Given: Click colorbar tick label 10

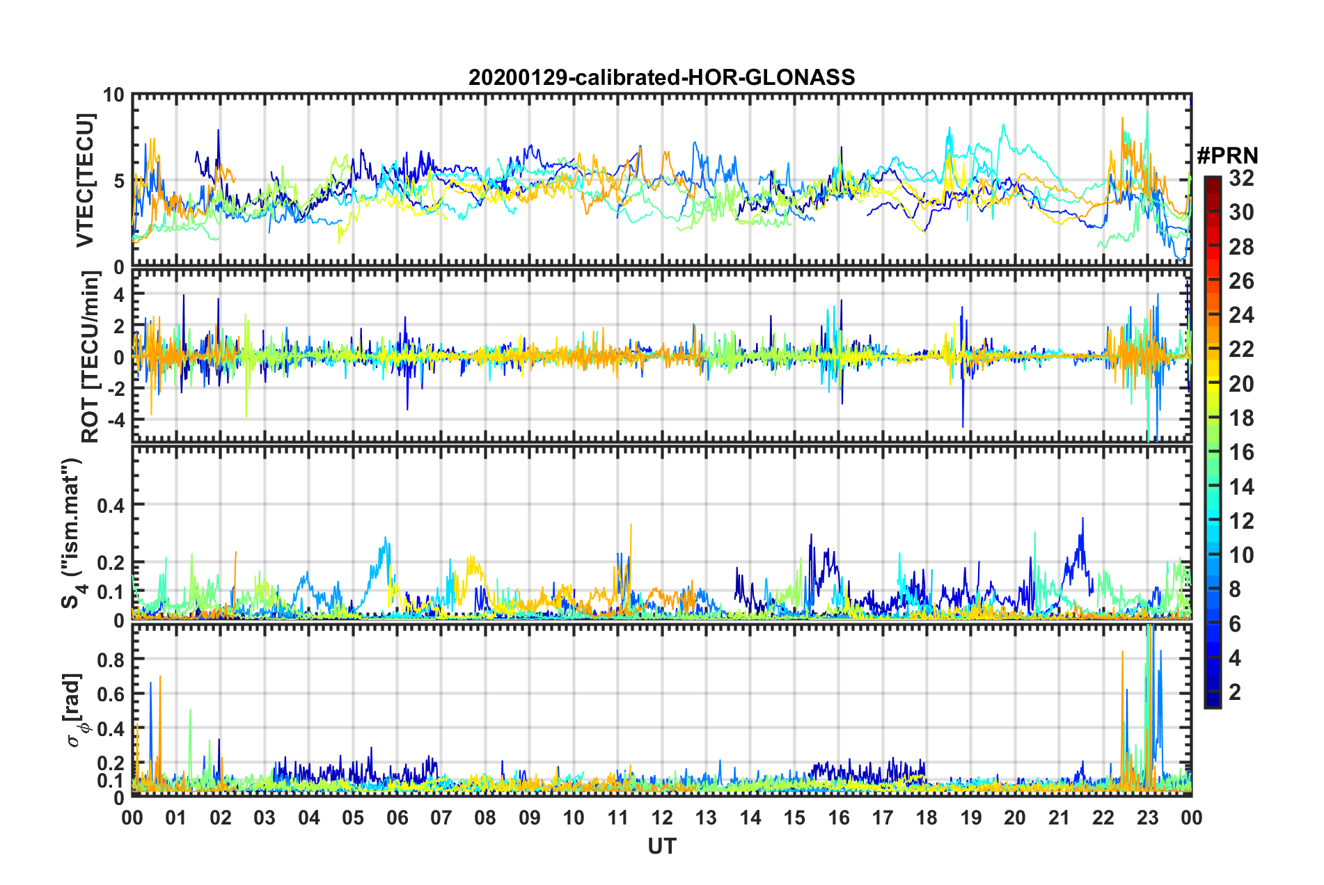Looking at the screenshot, I should coord(1241,555).
